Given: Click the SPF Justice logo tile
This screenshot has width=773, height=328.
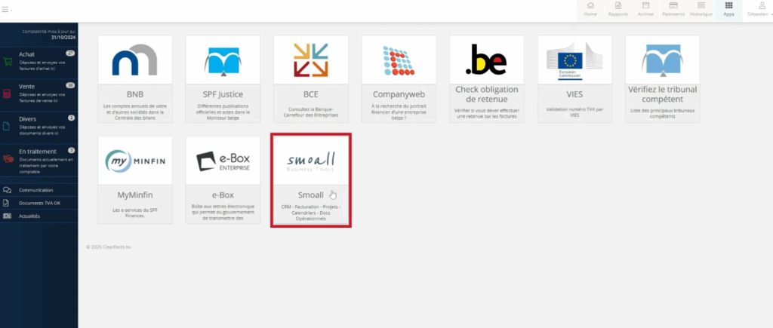Looking at the screenshot, I should click(223, 60).
